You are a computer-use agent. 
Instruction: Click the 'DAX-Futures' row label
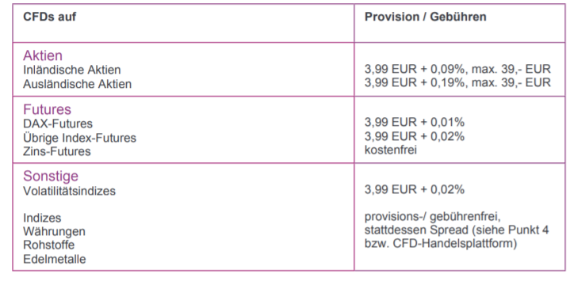[x=58, y=123]
